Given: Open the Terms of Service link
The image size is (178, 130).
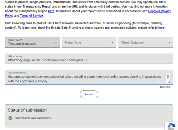Looking at the screenshot, I should (x=31, y=16).
